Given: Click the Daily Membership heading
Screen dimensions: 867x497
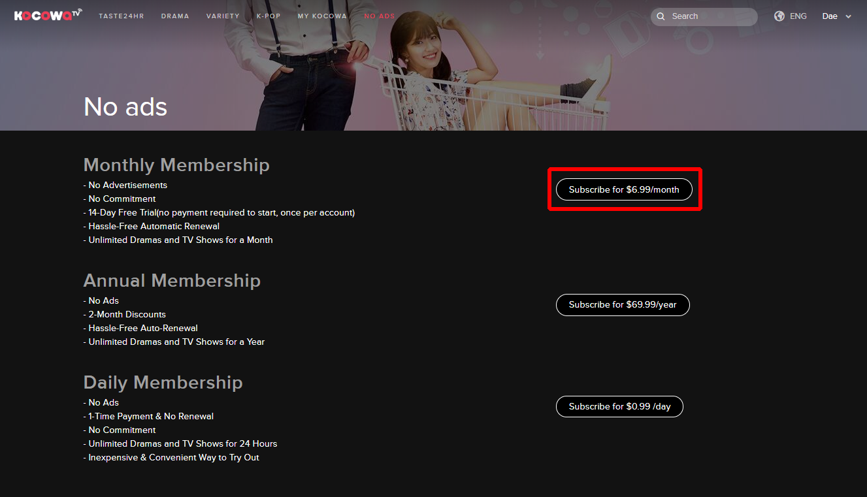Looking at the screenshot, I should pos(163,382).
